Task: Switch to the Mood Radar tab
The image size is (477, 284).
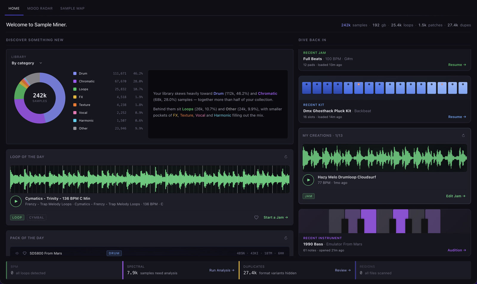Action: click(40, 8)
